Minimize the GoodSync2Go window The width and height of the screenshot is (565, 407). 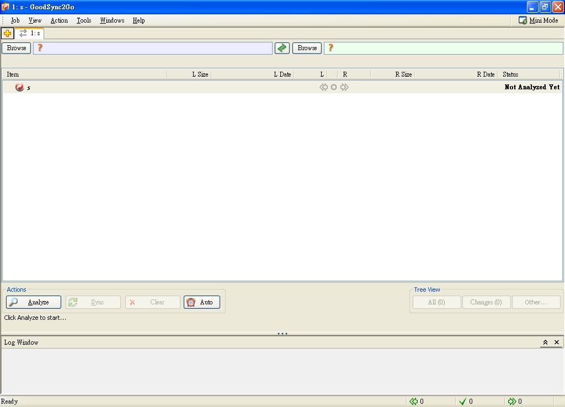pyautogui.click(x=532, y=7)
